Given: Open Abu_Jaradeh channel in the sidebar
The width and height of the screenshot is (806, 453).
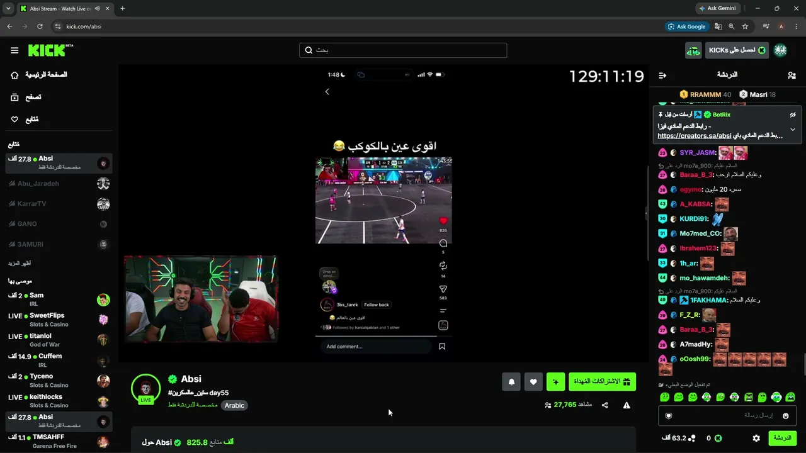Looking at the screenshot, I should (x=59, y=184).
